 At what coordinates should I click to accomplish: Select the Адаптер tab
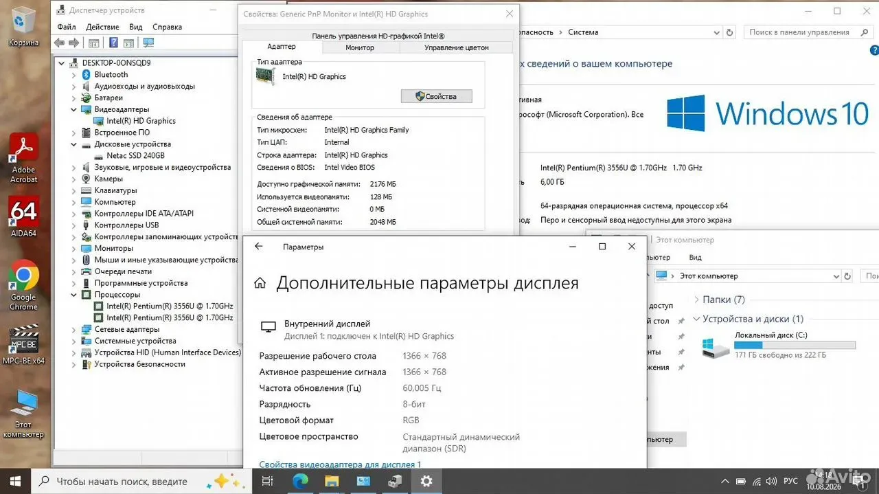pyautogui.click(x=282, y=47)
